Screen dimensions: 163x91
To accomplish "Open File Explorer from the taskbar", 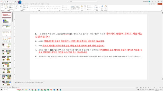I will (x=26, y=90).
